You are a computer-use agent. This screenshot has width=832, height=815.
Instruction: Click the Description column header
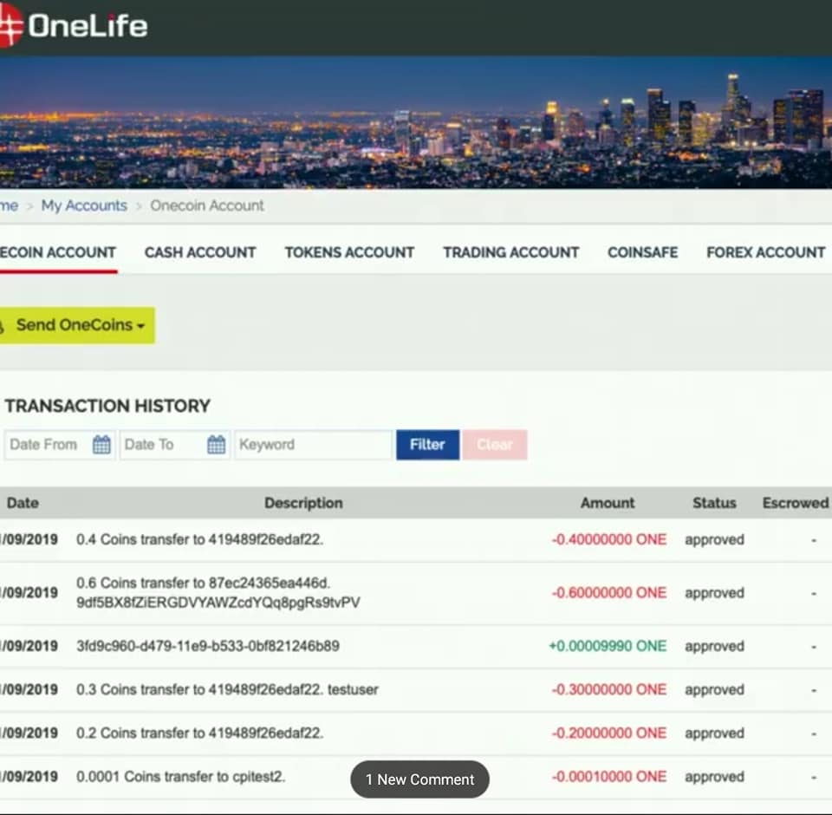tap(303, 503)
